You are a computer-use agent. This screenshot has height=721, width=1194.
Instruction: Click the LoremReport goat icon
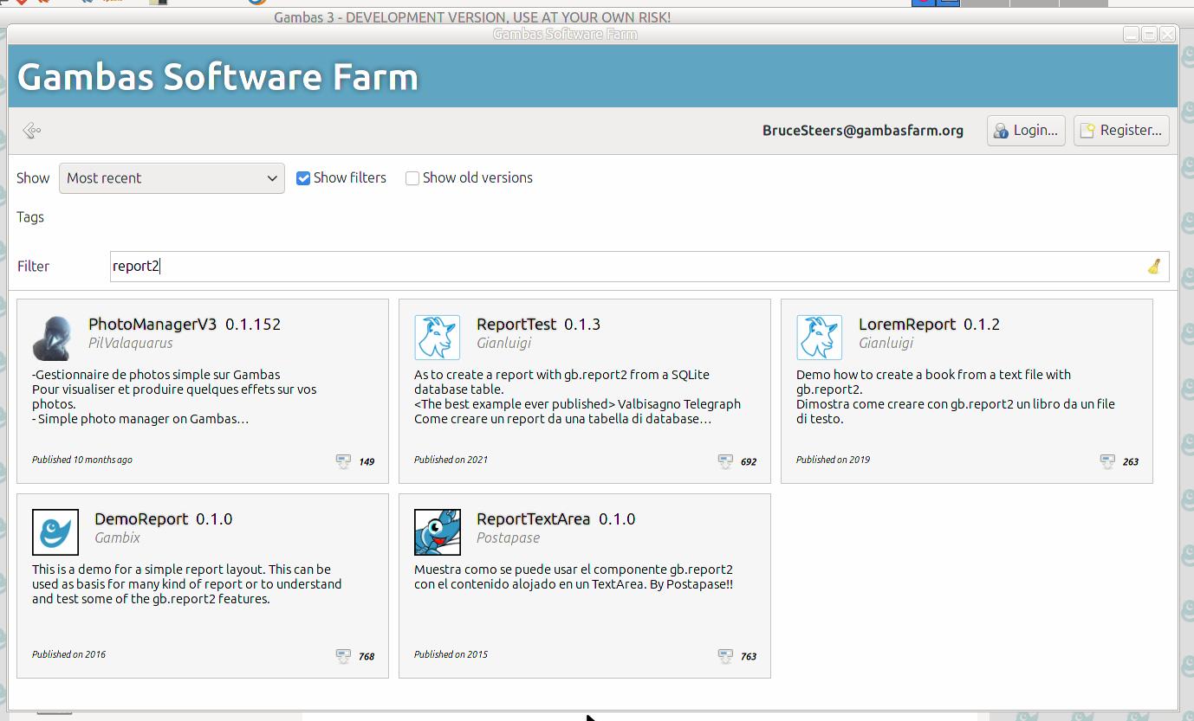click(x=819, y=338)
